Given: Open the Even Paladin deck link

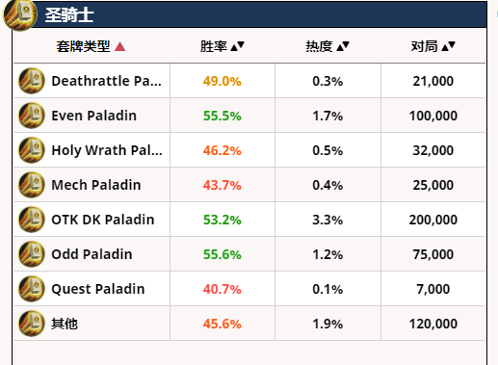Looking at the screenshot, I should tap(94, 116).
